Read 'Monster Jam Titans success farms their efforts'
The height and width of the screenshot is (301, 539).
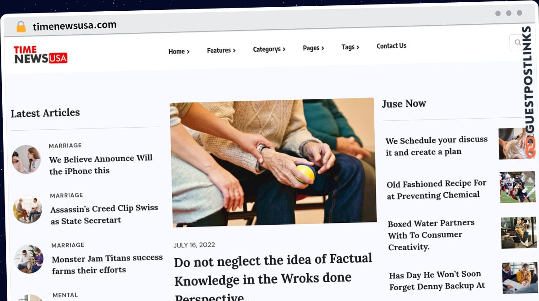(107, 264)
